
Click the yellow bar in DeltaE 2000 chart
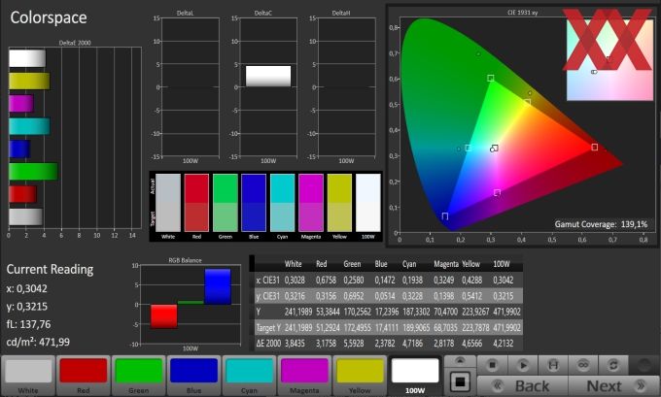[29, 81]
